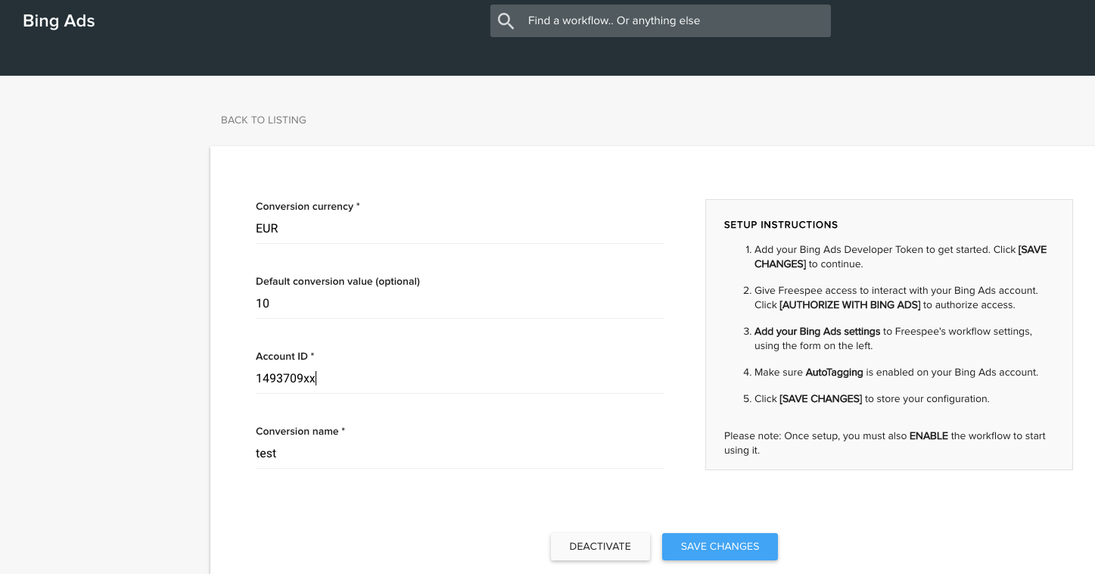Click the Conversion currency label
The height and width of the screenshot is (574, 1095).
(x=308, y=206)
